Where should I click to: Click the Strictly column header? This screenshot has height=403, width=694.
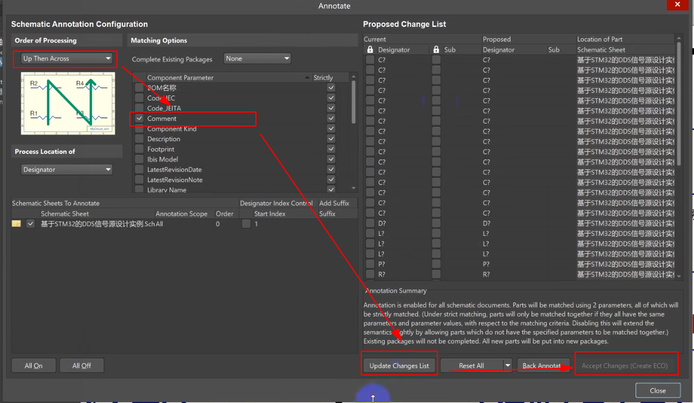(x=323, y=77)
